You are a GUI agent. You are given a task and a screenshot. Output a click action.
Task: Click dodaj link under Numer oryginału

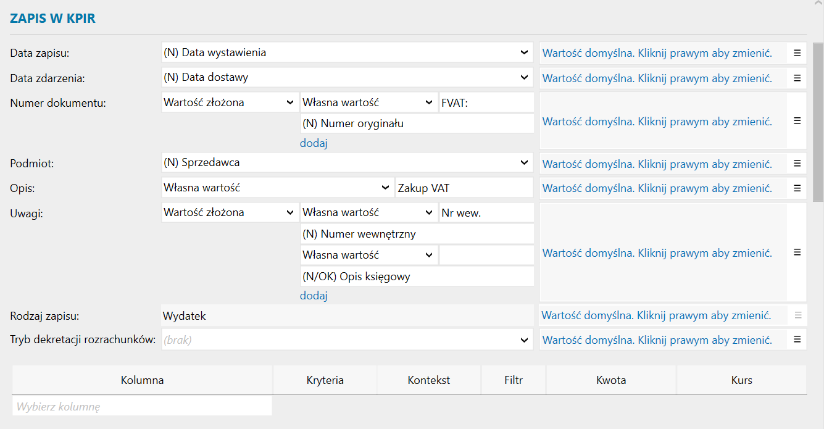[x=314, y=143]
